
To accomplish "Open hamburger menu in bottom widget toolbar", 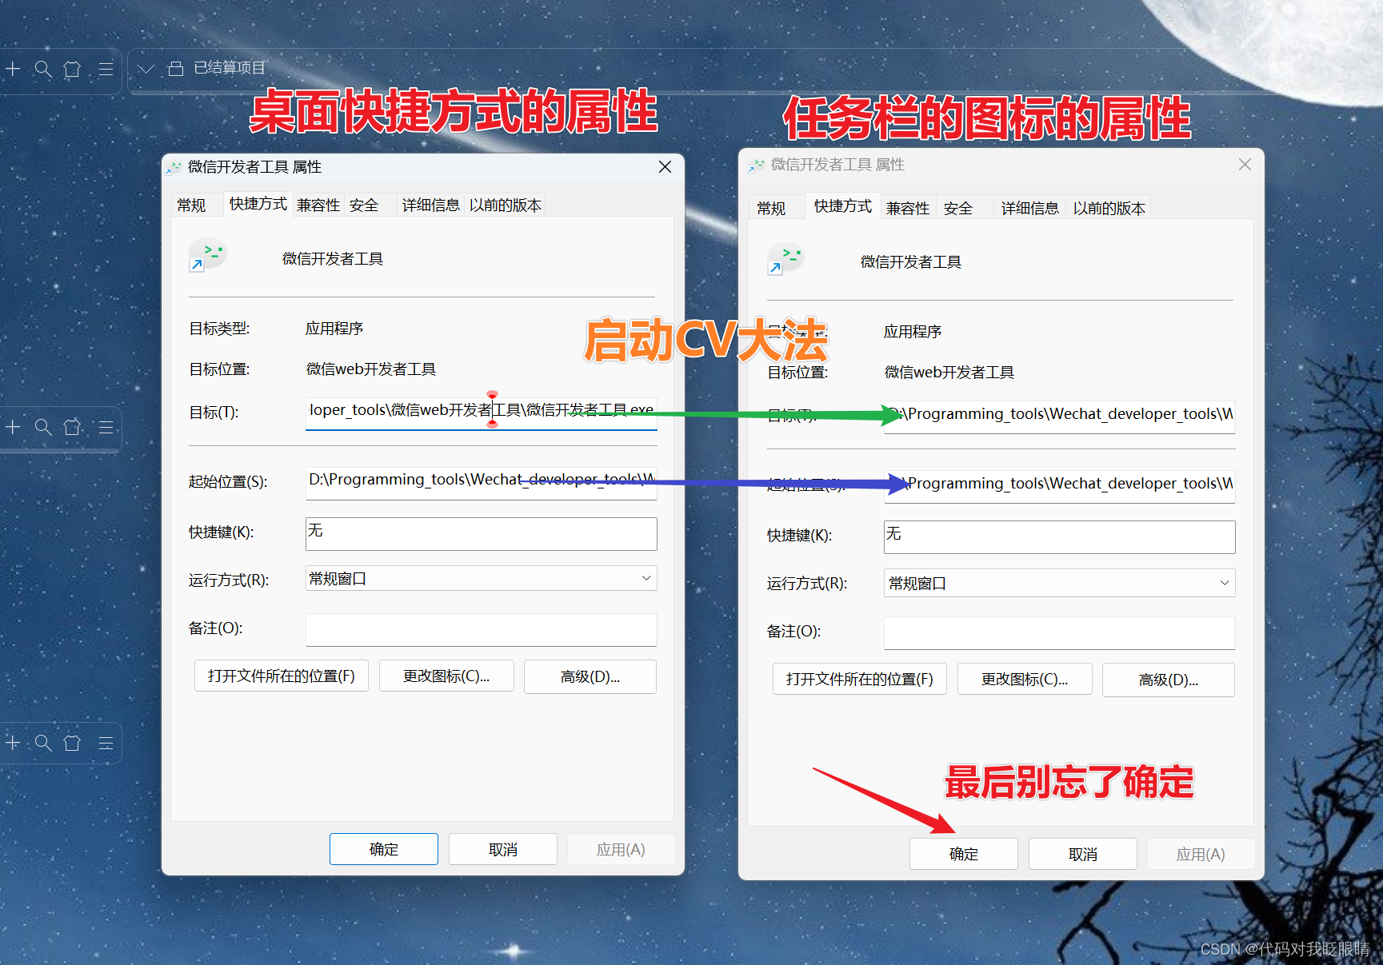I will [106, 743].
